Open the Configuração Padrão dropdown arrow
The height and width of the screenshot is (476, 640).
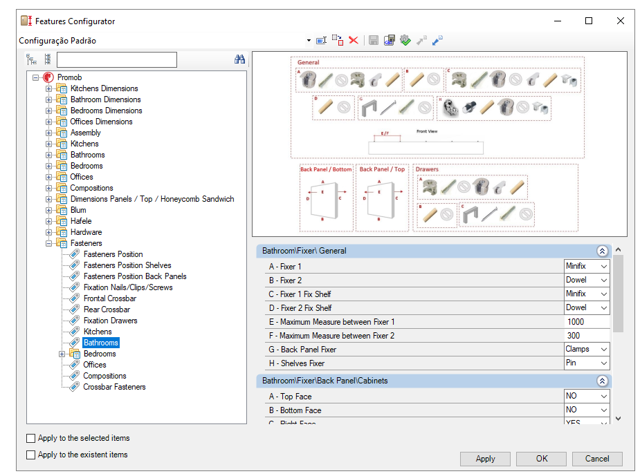309,40
